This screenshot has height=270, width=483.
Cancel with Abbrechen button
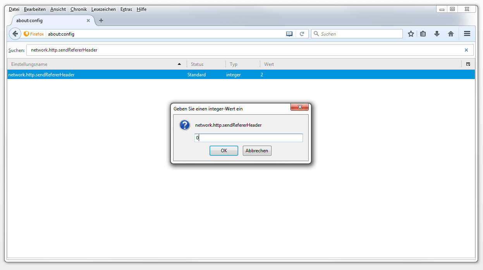click(x=257, y=151)
